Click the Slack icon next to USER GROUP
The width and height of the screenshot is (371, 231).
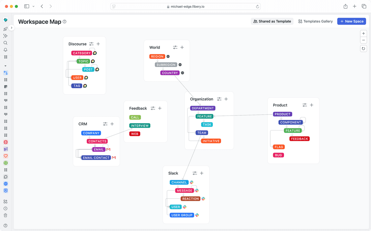point(197,215)
